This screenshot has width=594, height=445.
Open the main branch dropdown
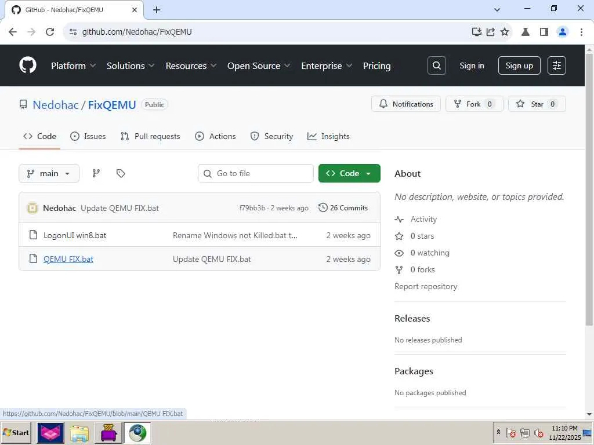[x=49, y=173]
